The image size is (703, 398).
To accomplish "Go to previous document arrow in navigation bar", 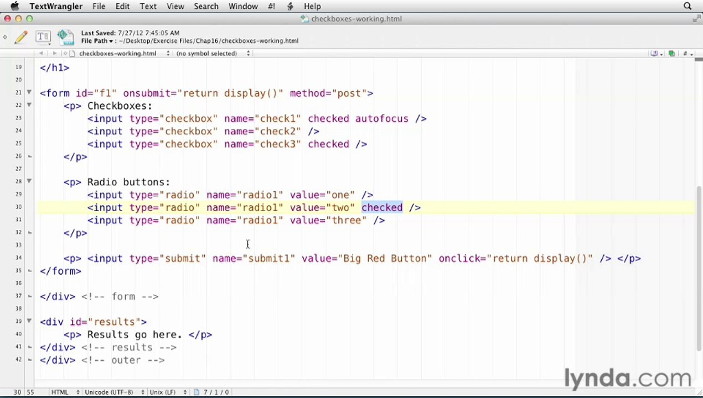I will click(x=41, y=53).
